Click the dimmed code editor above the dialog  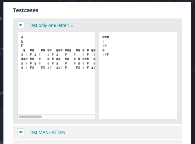click(124, 1)
